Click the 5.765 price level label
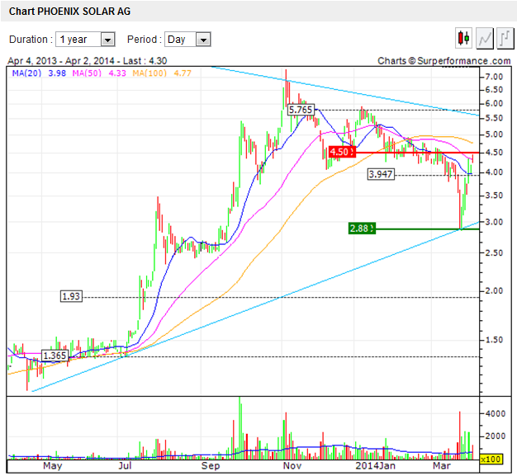 tap(301, 109)
